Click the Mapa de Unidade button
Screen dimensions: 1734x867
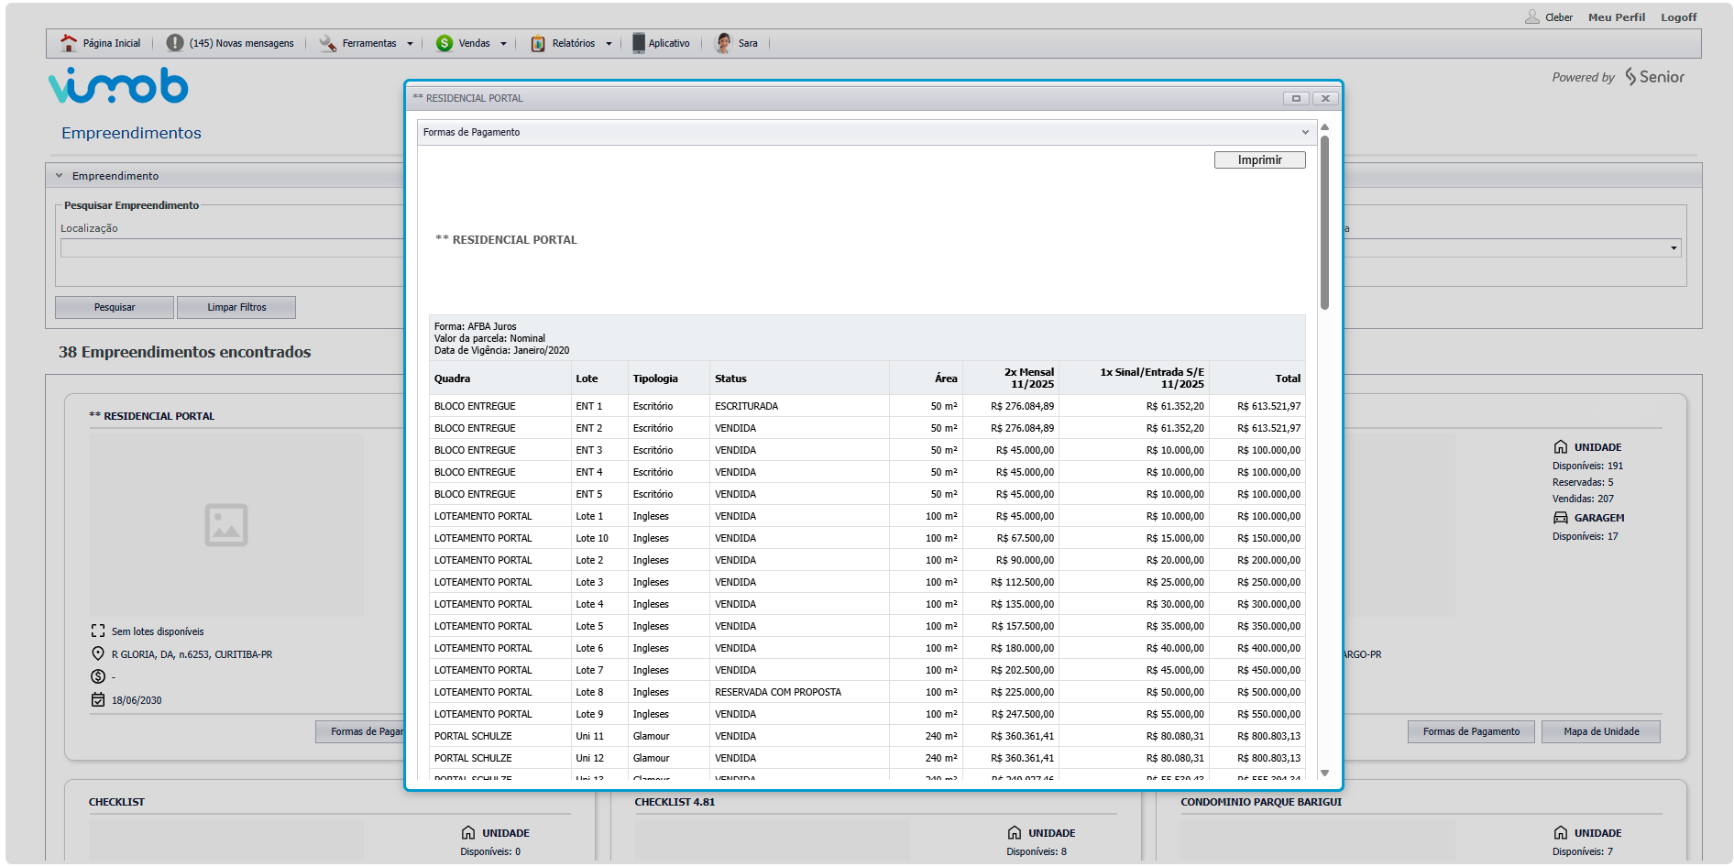1600,732
